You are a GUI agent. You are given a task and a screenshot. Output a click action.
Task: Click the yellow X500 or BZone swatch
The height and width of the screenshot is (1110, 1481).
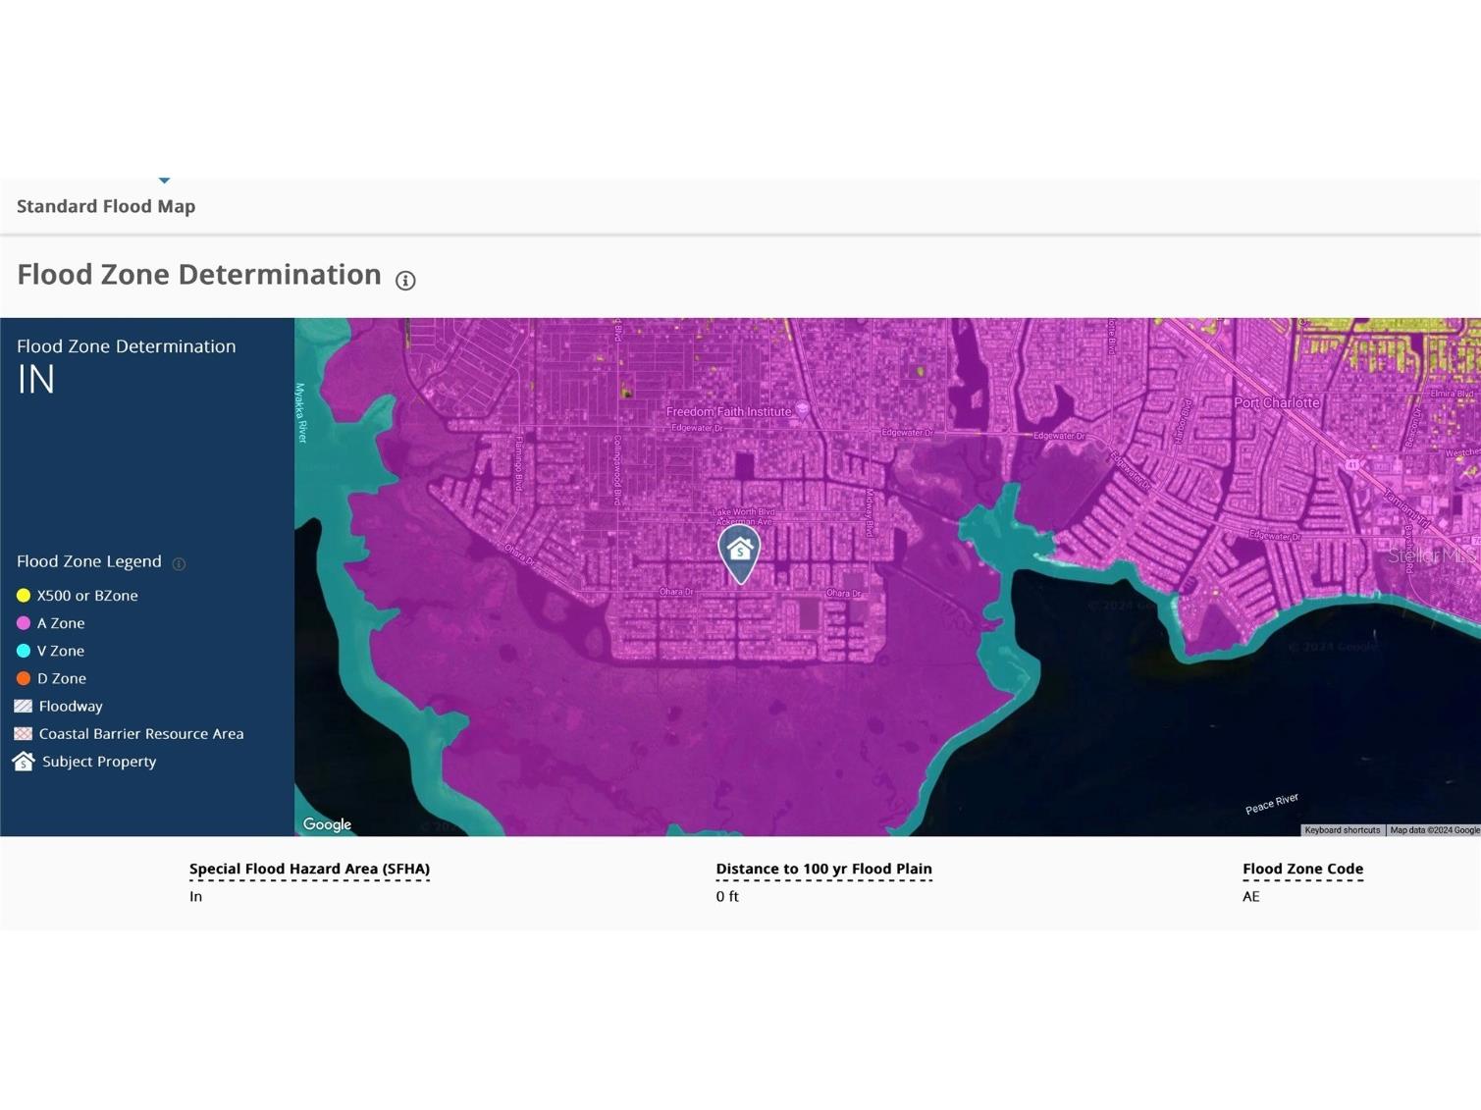(x=24, y=596)
